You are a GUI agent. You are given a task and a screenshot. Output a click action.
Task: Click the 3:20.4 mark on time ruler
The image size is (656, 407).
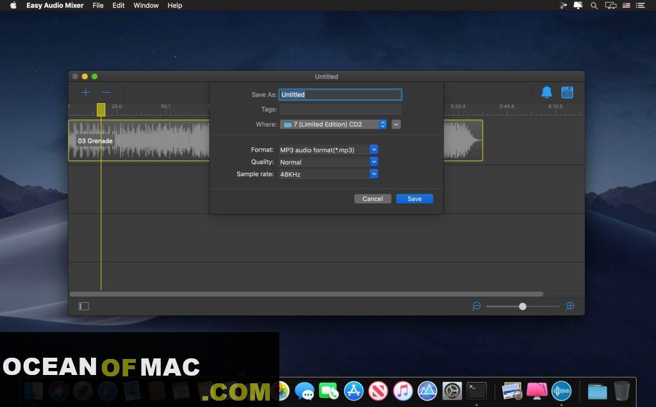point(457,106)
